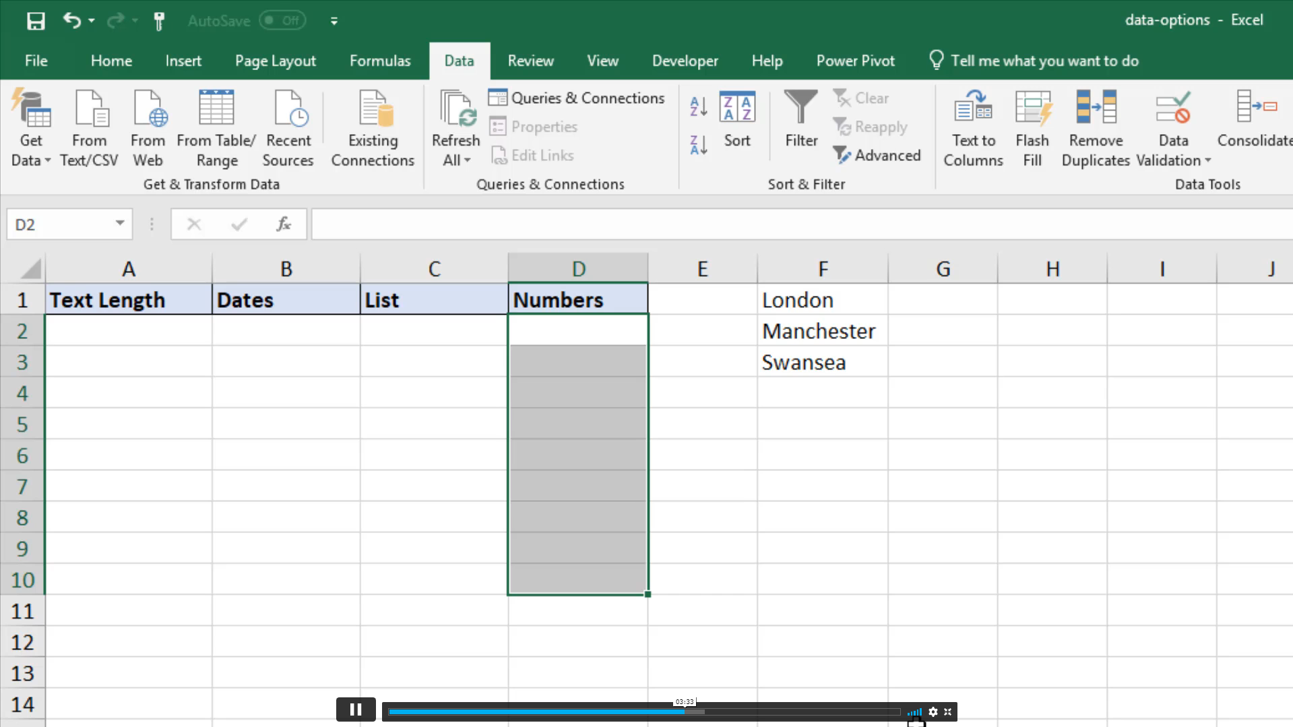Image resolution: width=1293 pixels, height=727 pixels.
Task: Click Existing Connections
Action: coord(372,128)
